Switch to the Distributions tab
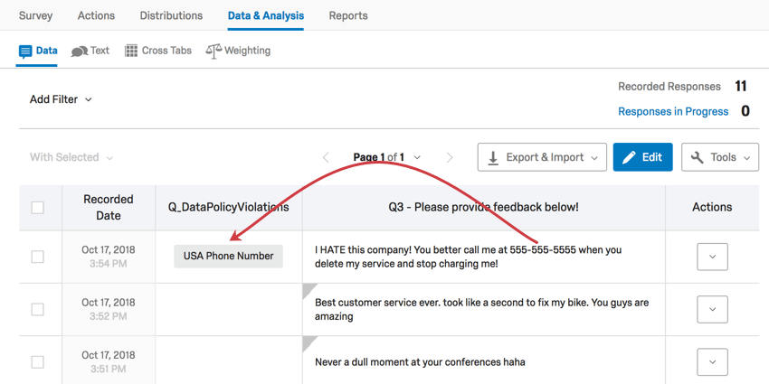Viewport: 769px width, 384px height. (x=171, y=15)
